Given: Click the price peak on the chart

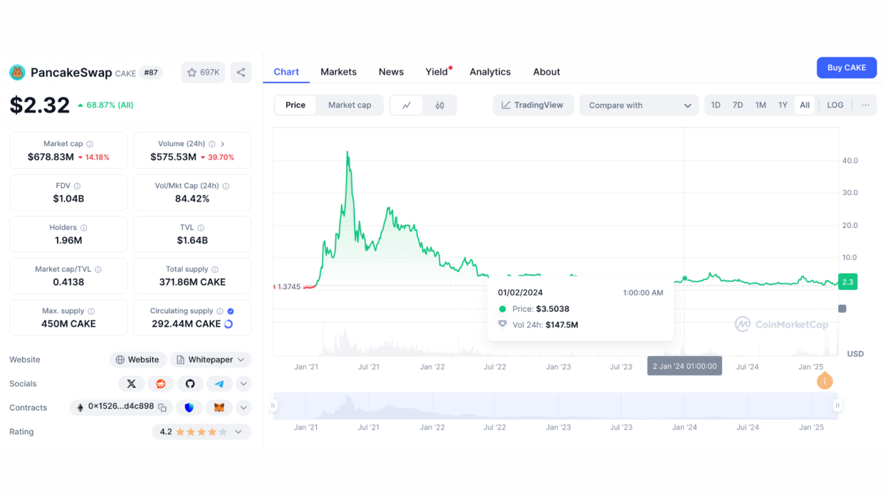Looking at the screenshot, I should [x=348, y=152].
